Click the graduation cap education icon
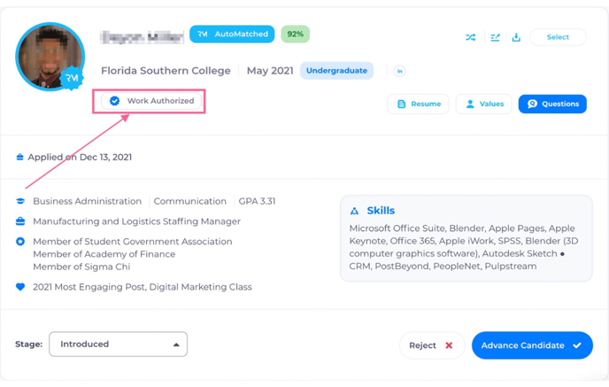609x387 pixels. tap(19, 201)
